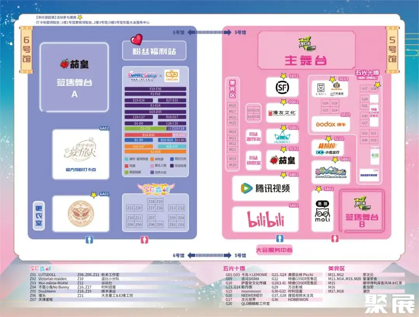
Task: Select the 字街森林 logo above the Z booths
Action: coord(156,188)
